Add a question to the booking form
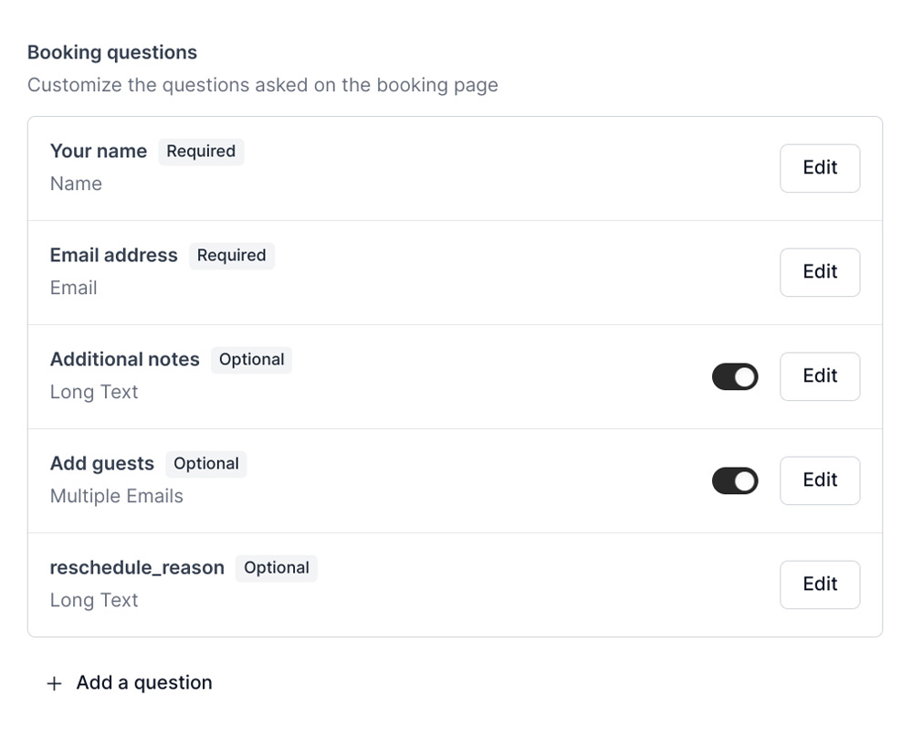This screenshot has height=737, width=913. point(130,683)
